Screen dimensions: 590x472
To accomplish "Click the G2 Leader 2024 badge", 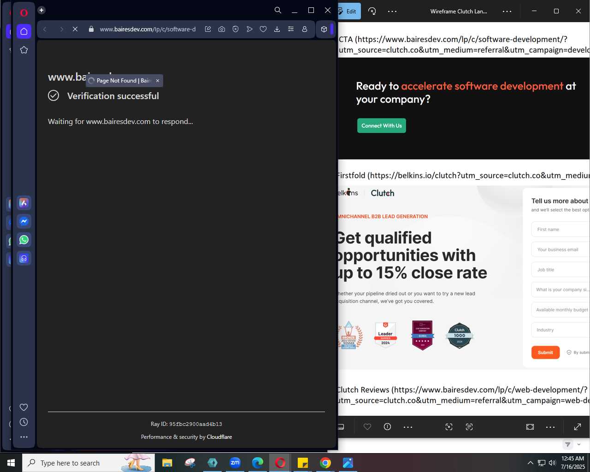I will coord(385,334).
